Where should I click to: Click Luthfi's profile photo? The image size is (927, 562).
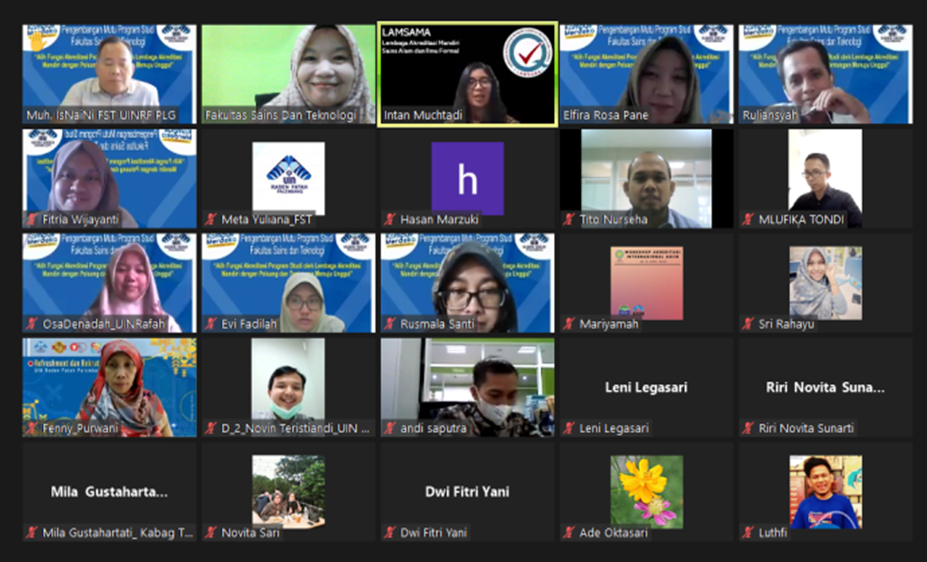tap(826, 491)
